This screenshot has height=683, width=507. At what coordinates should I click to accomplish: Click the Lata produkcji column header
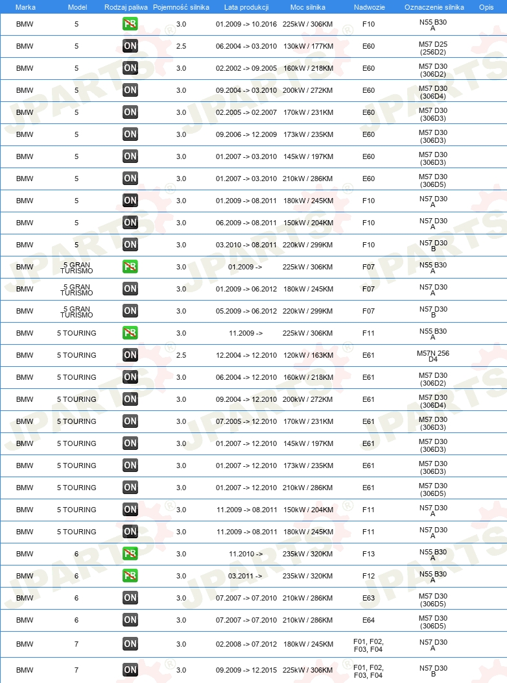pyautogui.click(x=246, y=7)
